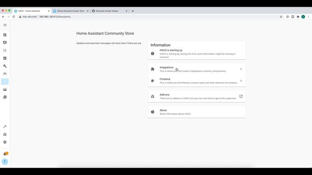The image size is (312, 175).
Task: Expand Integrations with its chevron arrow
Action: [241, 69]
